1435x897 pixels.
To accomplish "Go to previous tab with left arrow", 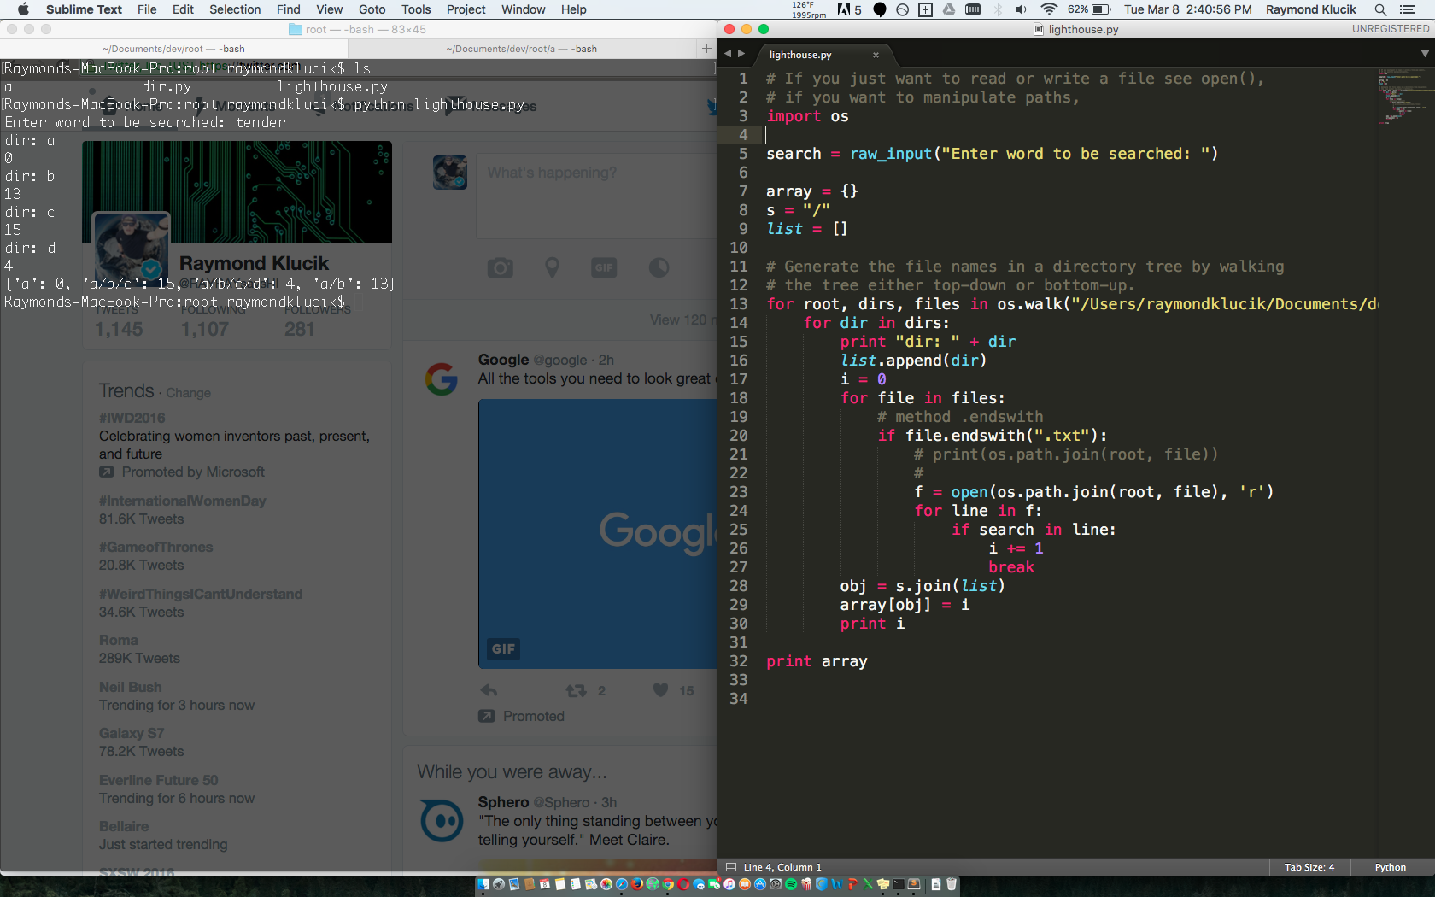I will 728,54.
